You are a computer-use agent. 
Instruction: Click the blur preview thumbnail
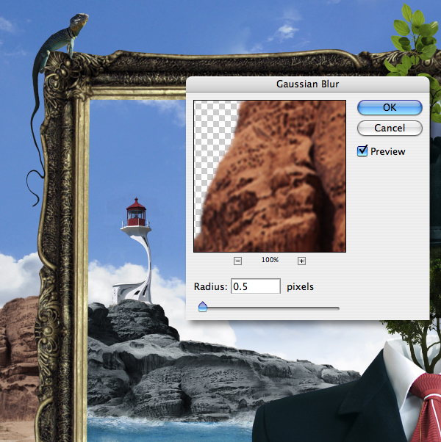click(270, 176)
